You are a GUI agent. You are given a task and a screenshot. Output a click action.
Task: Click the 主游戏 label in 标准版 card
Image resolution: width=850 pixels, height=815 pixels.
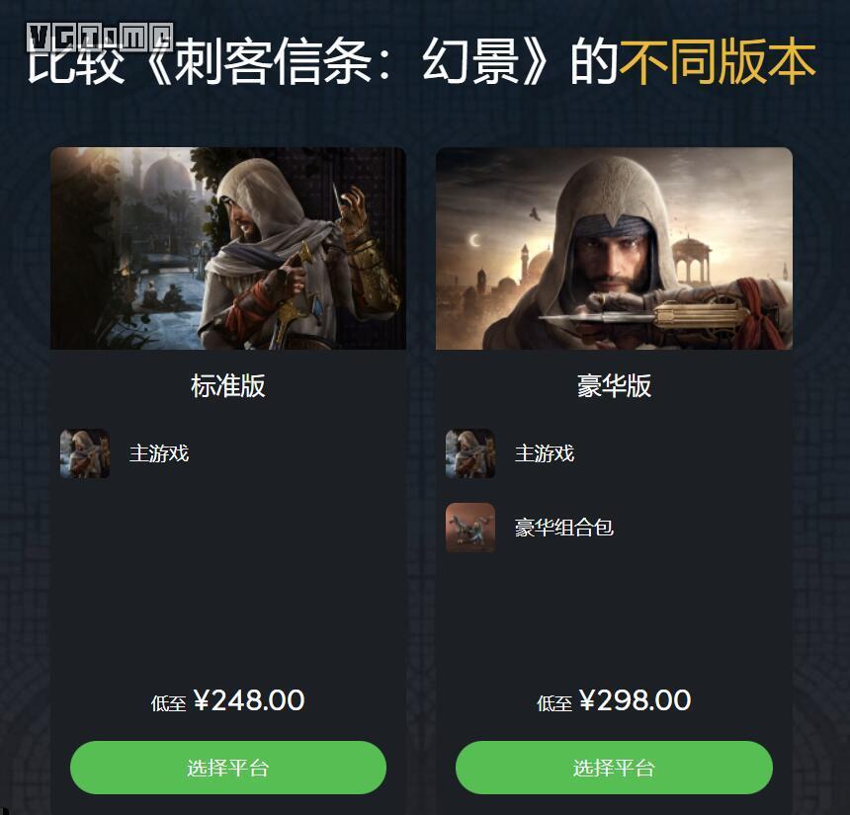[159, 453]
